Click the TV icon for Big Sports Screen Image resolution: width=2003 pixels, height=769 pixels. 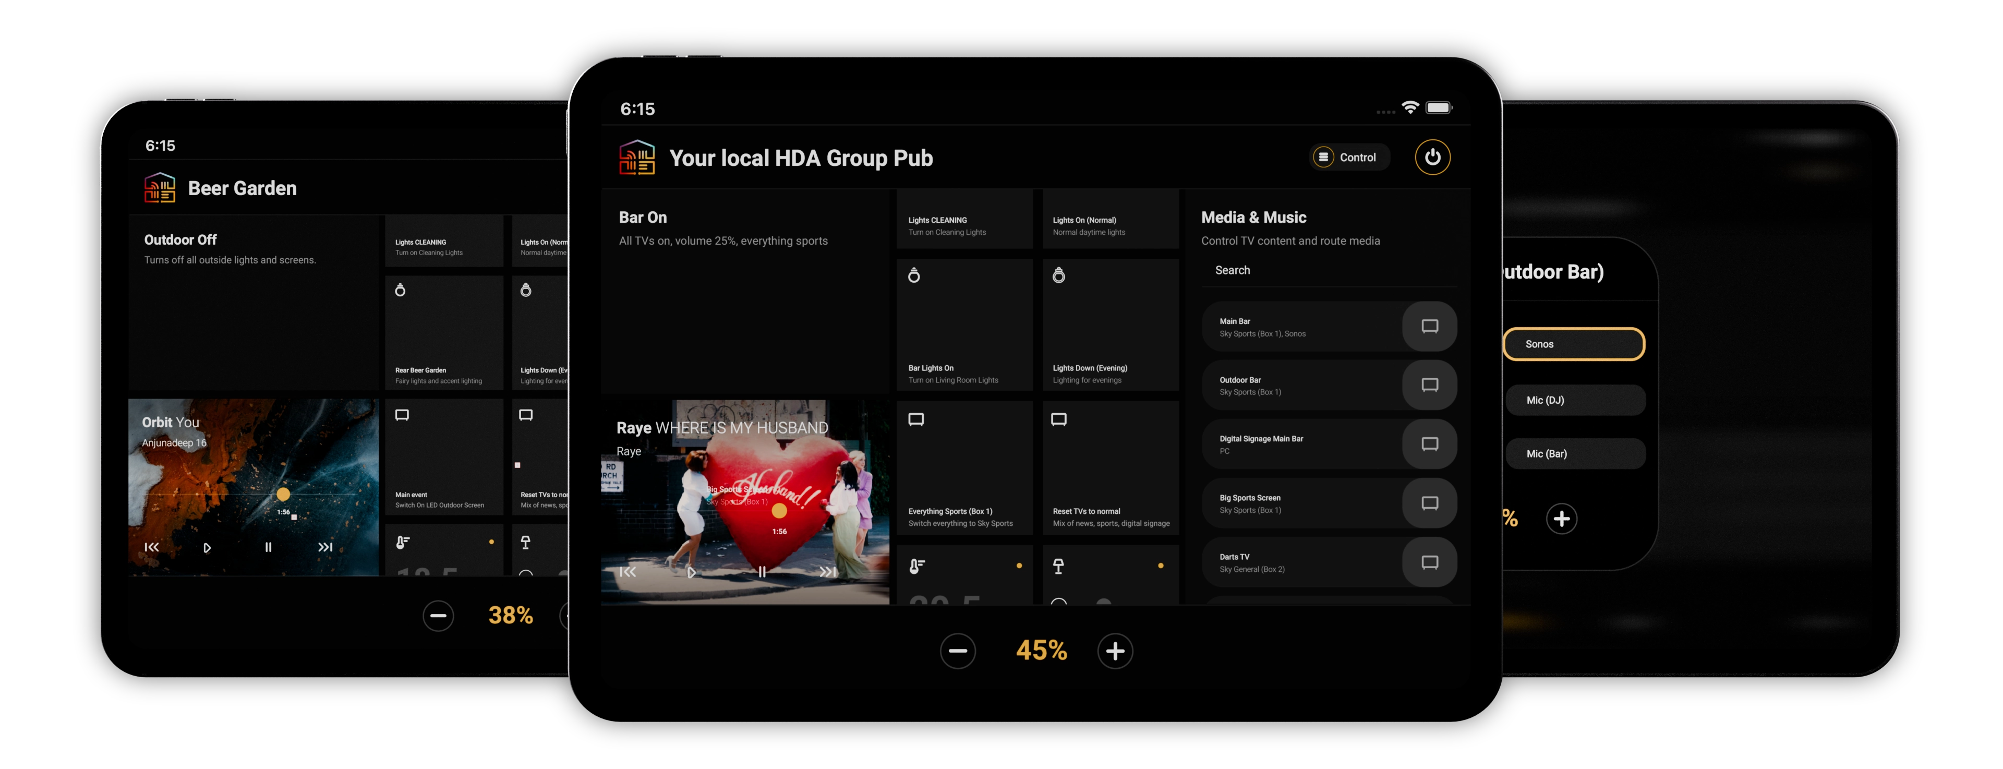1429,503
